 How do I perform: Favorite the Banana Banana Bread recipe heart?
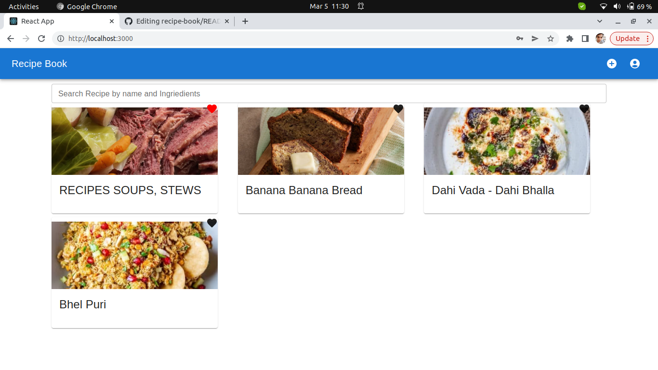(398, 109)
